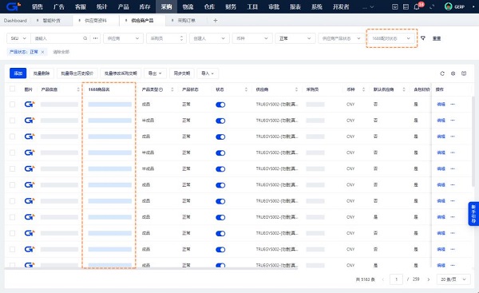Open the book help icon above the table
Screen dimensions: 479x293
[x=464, y=73]
